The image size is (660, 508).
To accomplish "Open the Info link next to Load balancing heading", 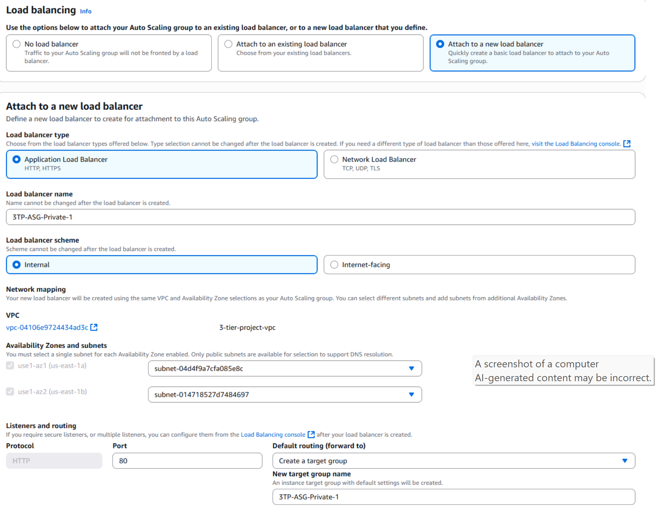I will point(85,11).
